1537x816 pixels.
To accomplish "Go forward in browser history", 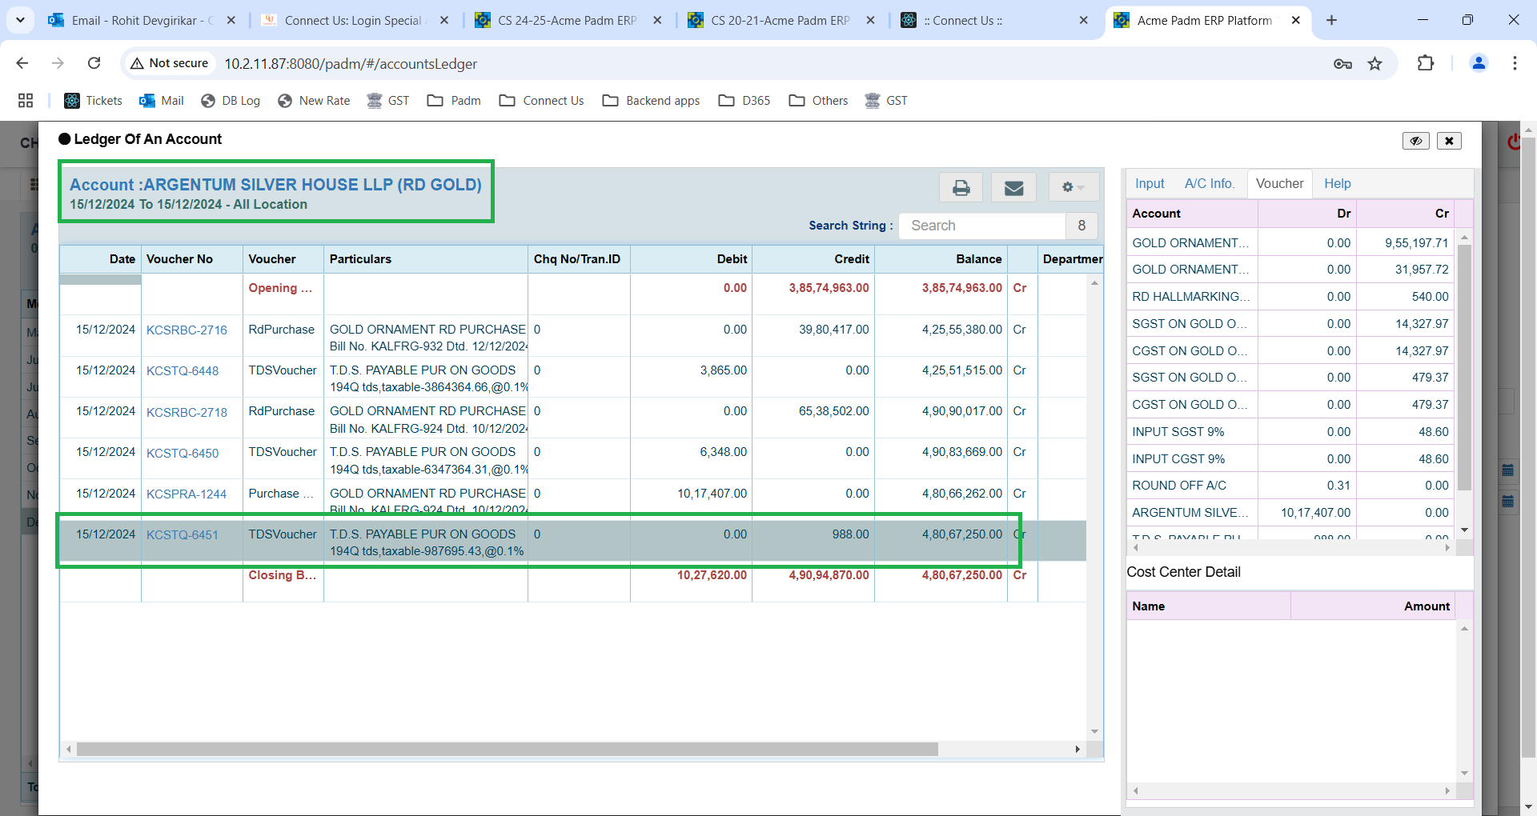I will pos(58,63).
